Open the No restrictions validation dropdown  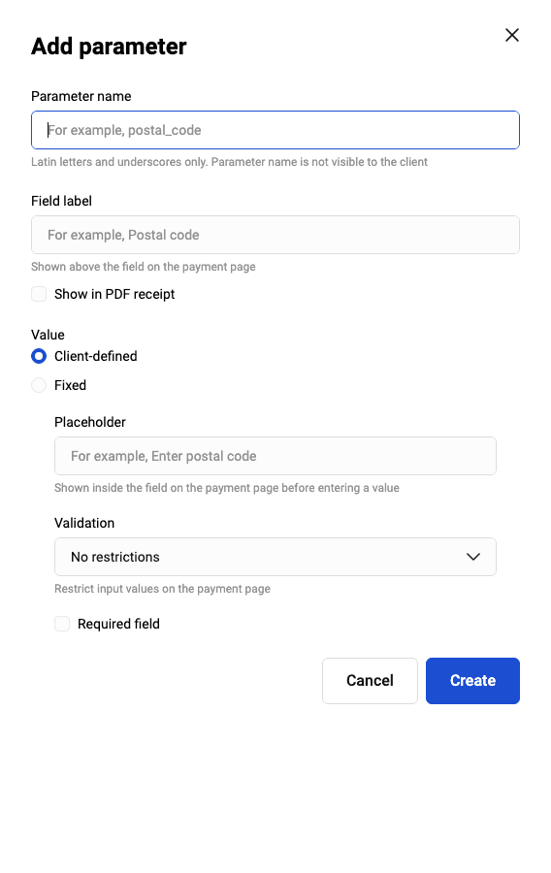click(275, 557)
